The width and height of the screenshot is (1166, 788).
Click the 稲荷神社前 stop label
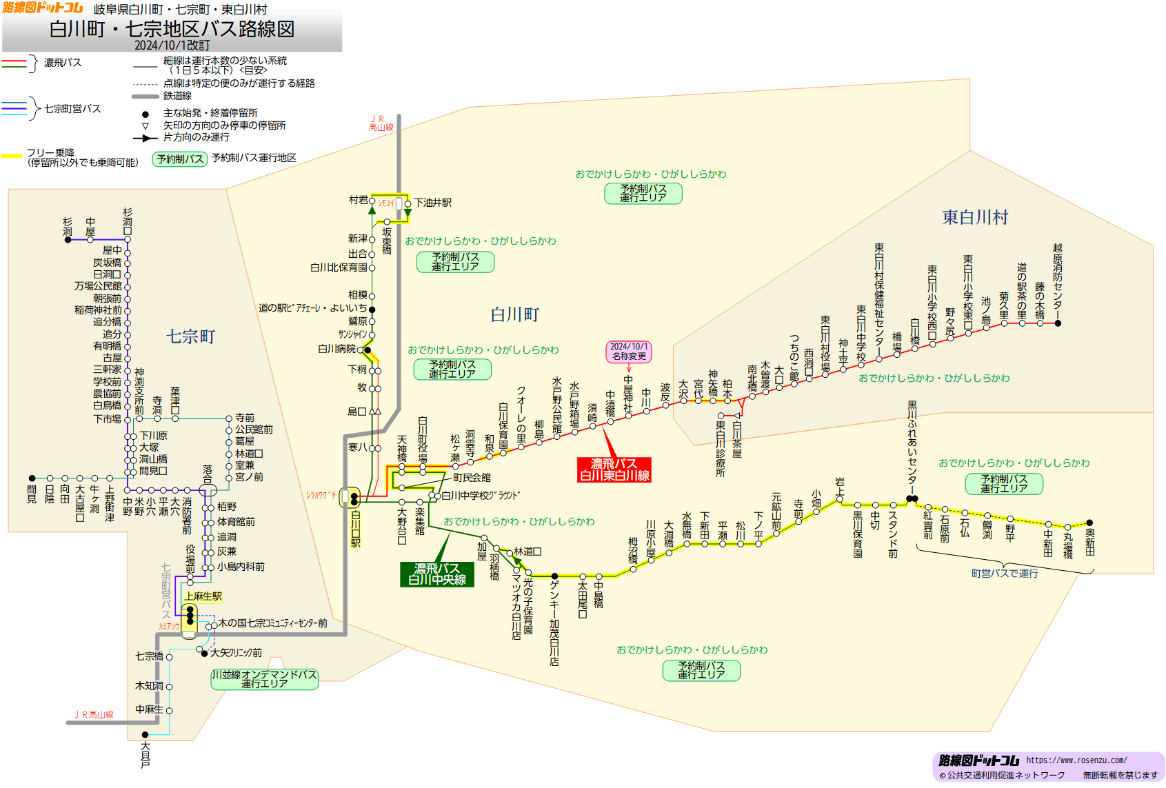[x=98, y=310]
